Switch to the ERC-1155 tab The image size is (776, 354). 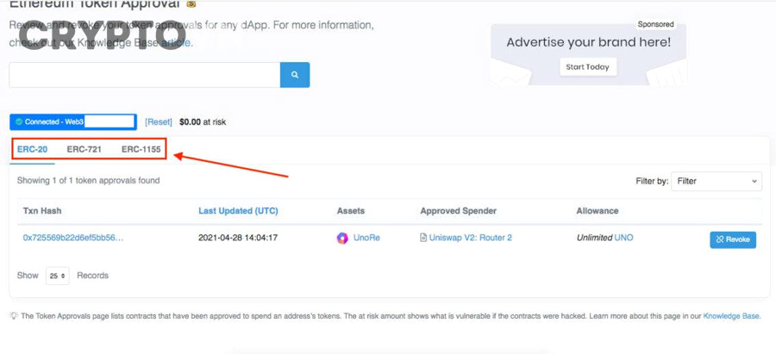click(x=141, y=149)
